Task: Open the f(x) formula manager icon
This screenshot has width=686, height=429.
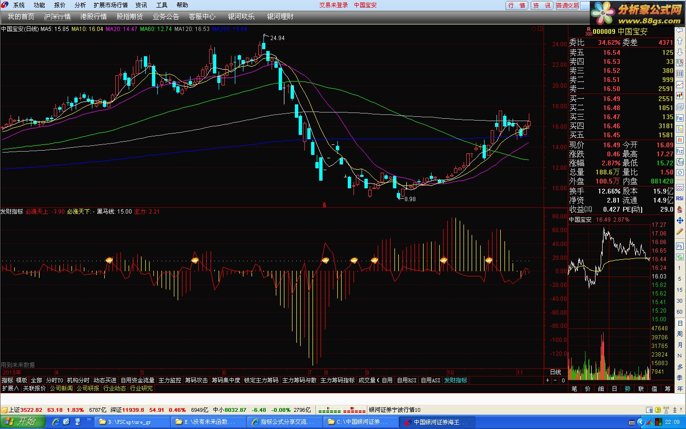Action: [680, 162]
